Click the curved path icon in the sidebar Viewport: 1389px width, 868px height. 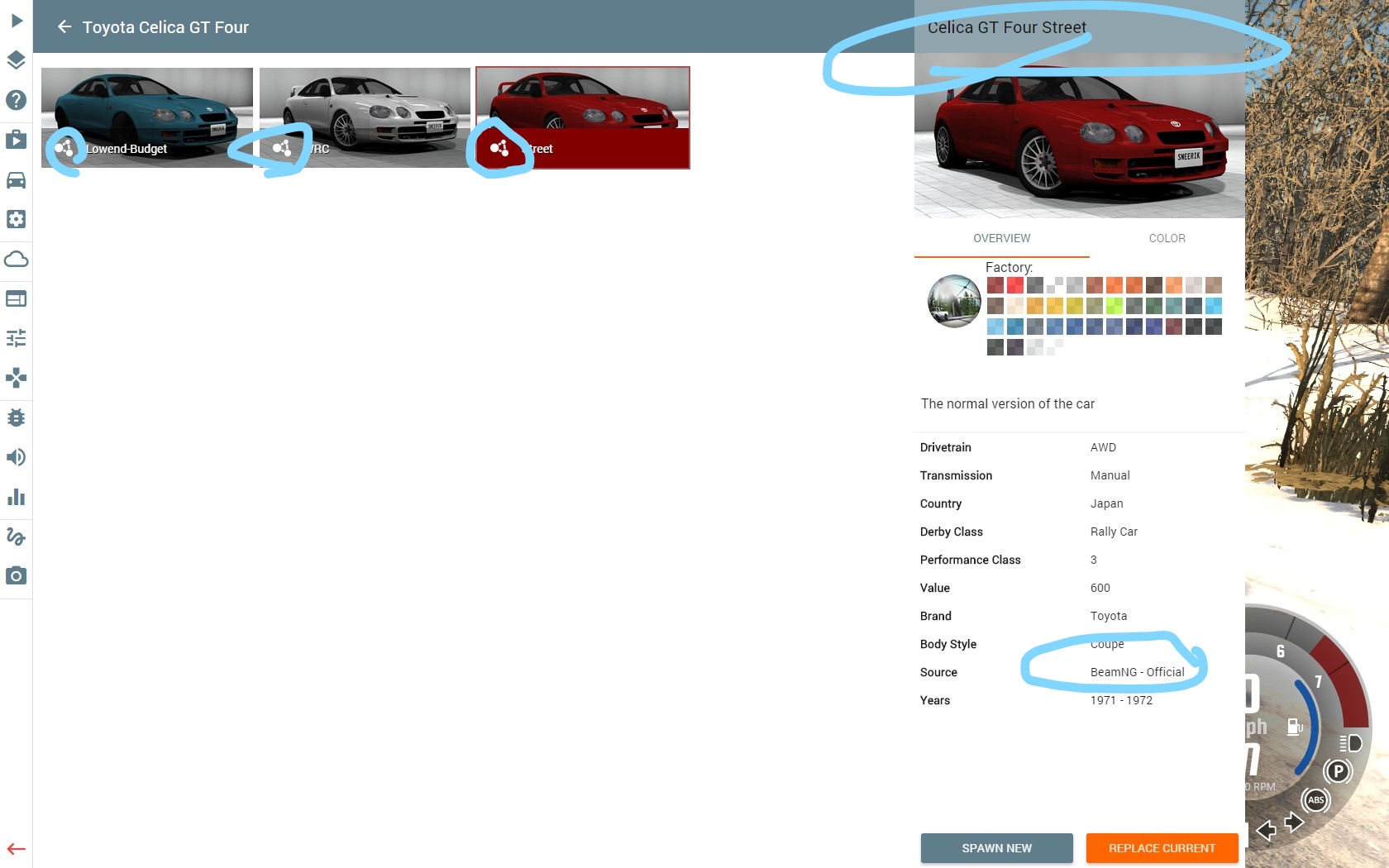(x=16, y=537)
